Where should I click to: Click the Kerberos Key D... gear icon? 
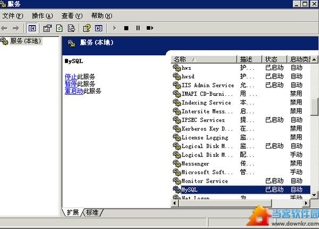coord(177,128)
